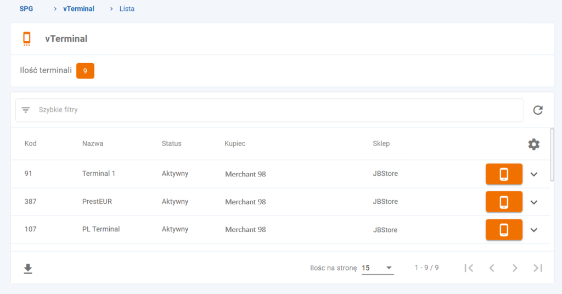Viewport: 562px width, 294px height.
Task: Open table column settings gear
Action: 533,144
